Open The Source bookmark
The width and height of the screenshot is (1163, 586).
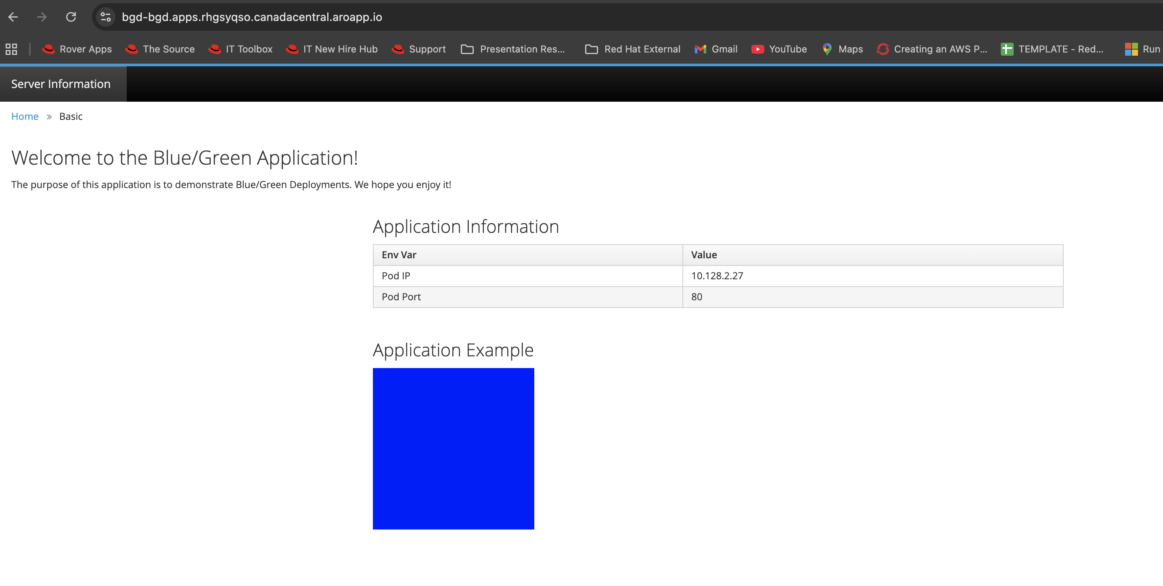(x=160, y=49)
